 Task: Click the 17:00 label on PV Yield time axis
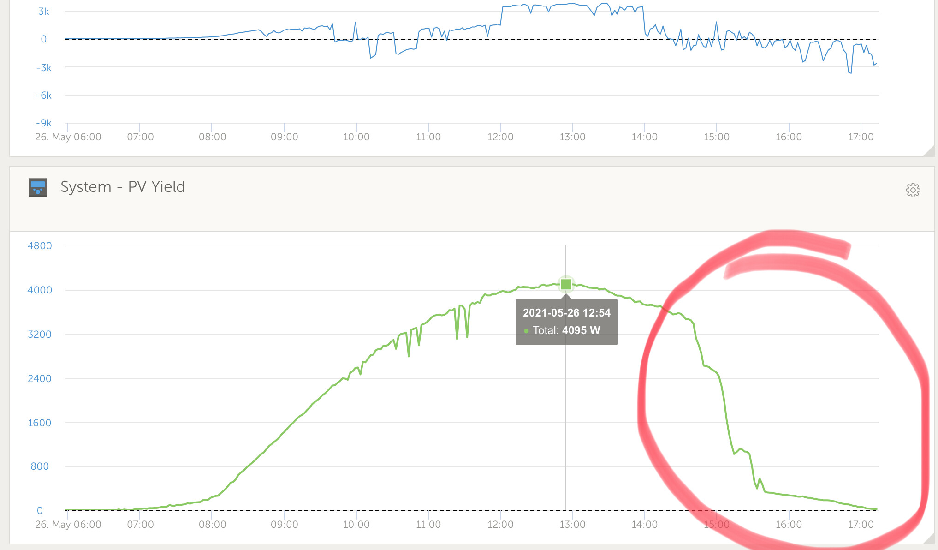tap(861, 524)
